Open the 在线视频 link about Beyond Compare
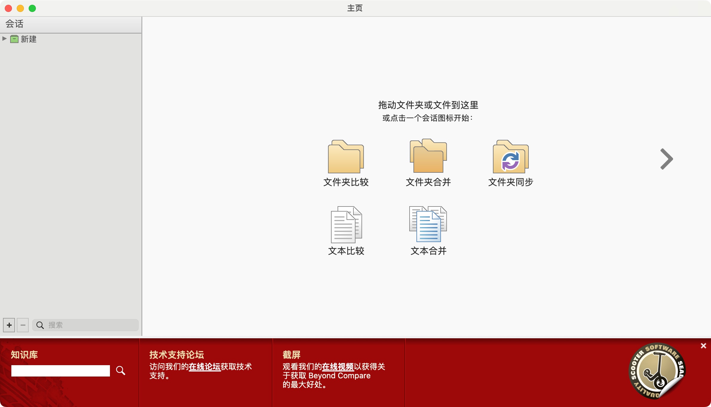This screenshot has width=711, height=407. point(338,367)
